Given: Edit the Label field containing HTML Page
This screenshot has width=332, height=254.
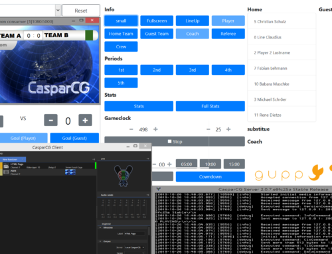Looking at the screenshot, I should coord(135,233).
